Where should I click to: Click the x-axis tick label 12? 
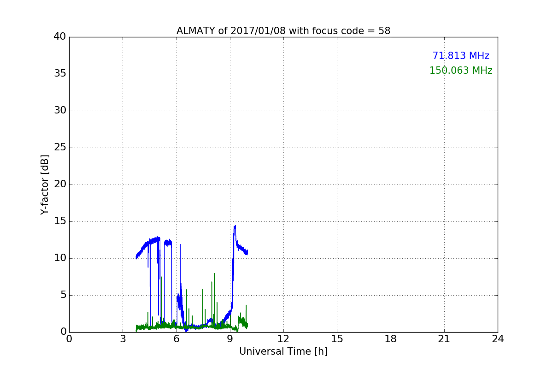click(x=283, y=339)
